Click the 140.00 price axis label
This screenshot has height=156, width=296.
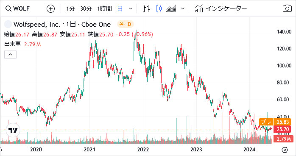(284, 32)
